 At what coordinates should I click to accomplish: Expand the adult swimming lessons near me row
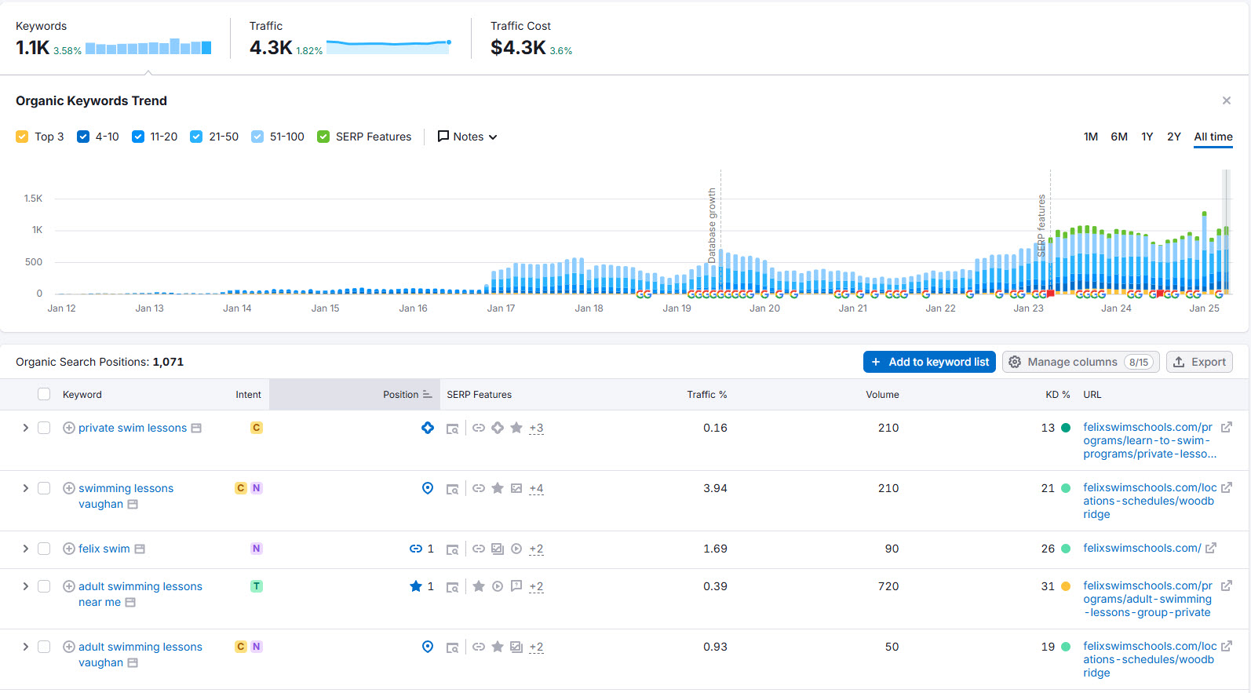[x=25, y=586]
